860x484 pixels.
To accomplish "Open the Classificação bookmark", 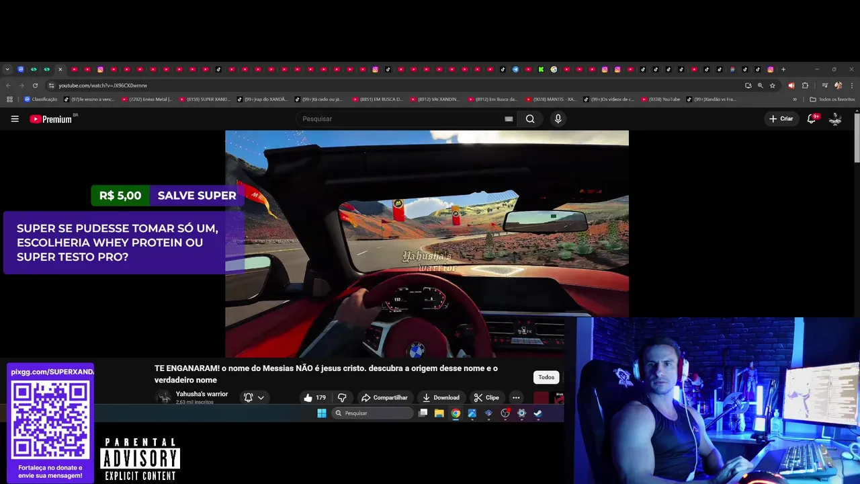I will coord(41,99).
